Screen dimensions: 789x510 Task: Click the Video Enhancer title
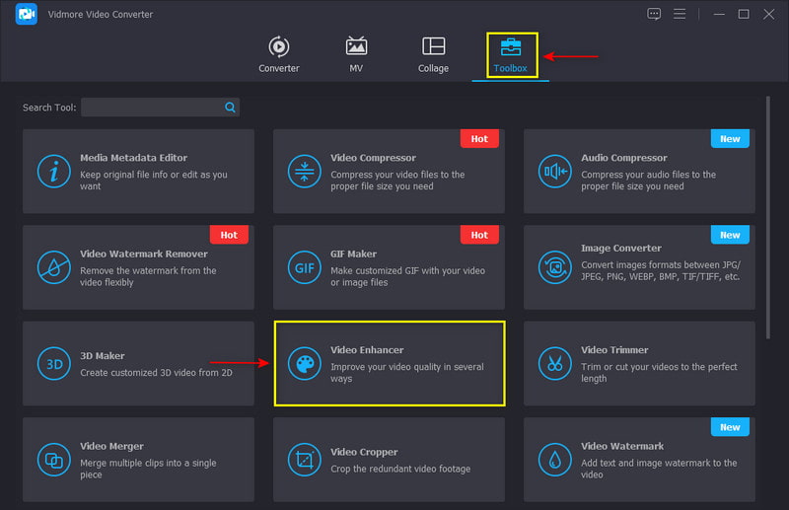[x=367, y=350]
